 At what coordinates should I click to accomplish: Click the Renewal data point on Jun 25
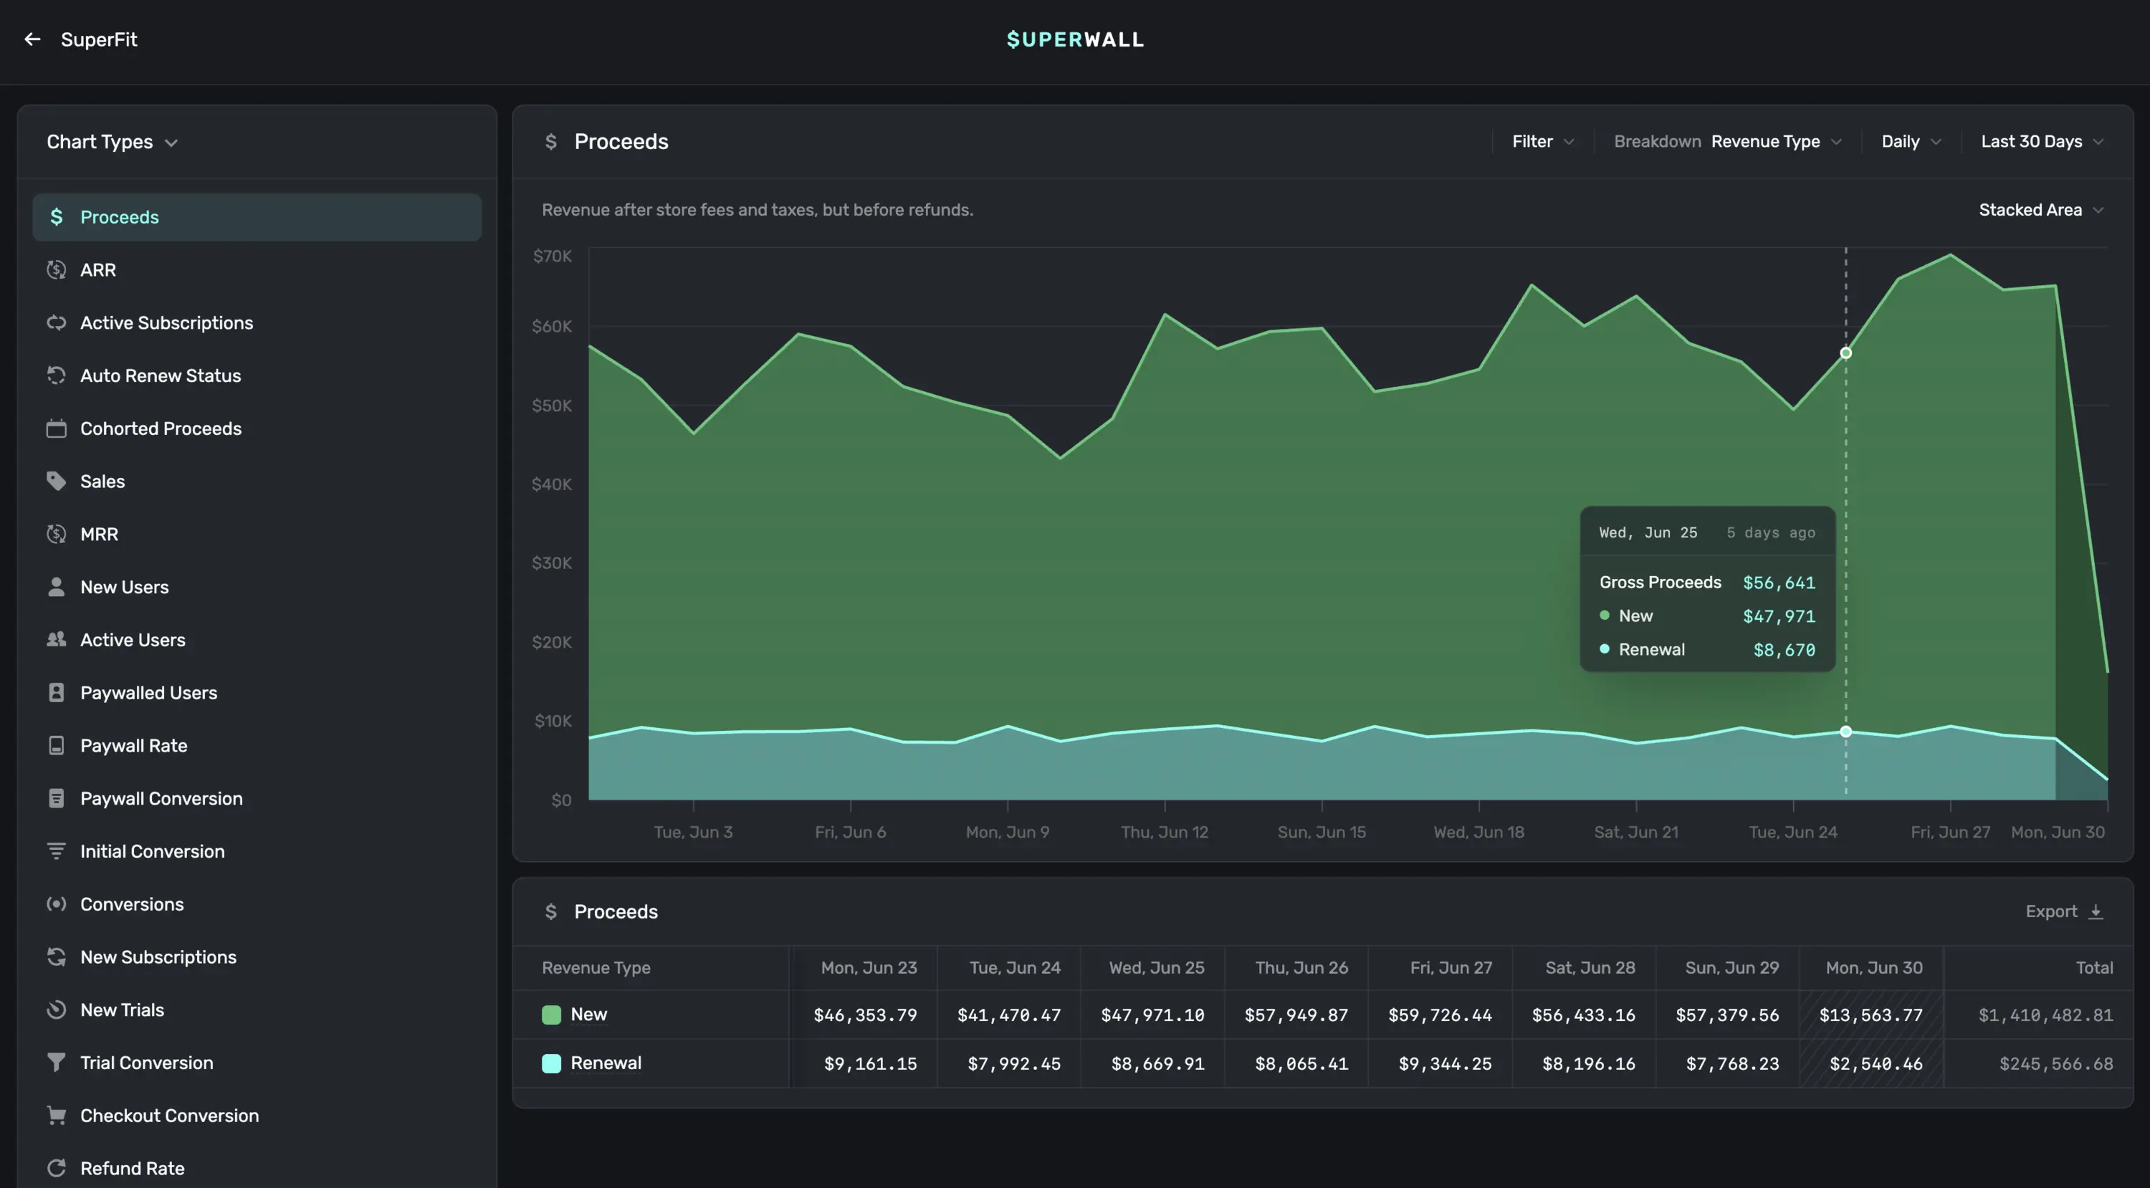(x=1845, y=732)
